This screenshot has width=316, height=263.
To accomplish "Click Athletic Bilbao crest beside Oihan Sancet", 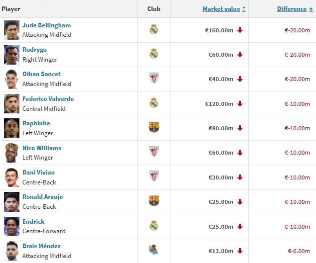I will [154, 79].
